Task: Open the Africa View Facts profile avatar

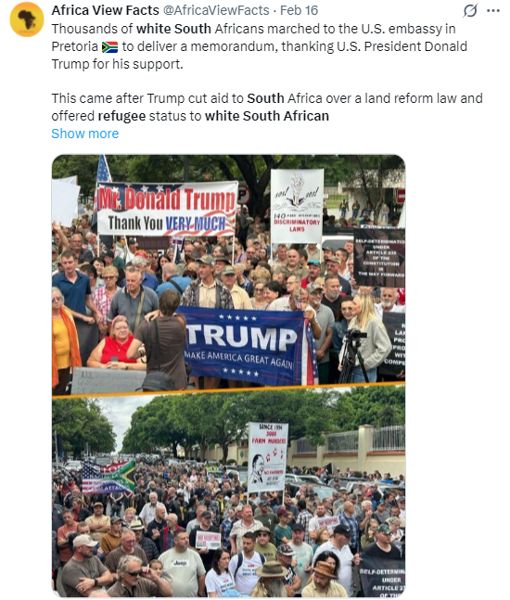Action: (26, 19)
